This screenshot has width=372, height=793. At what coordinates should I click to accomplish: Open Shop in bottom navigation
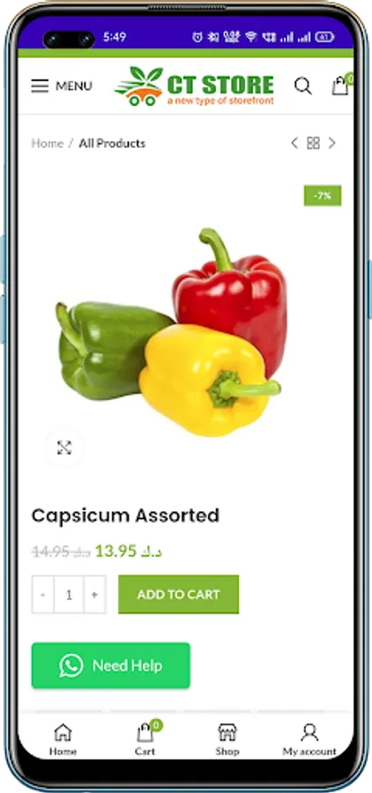[227, 739]
